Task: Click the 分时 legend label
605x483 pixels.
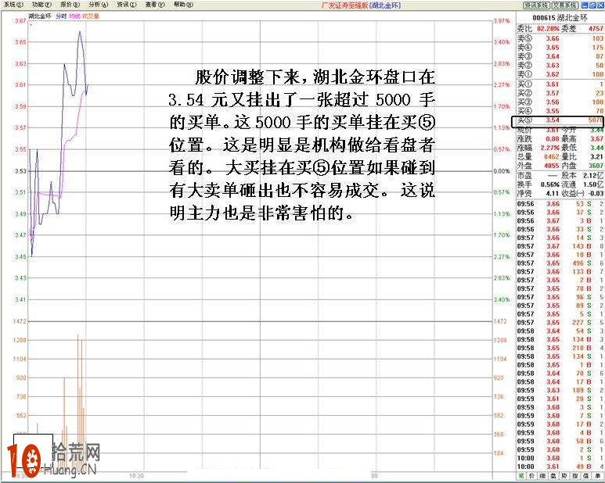Action: pos(61,16)
